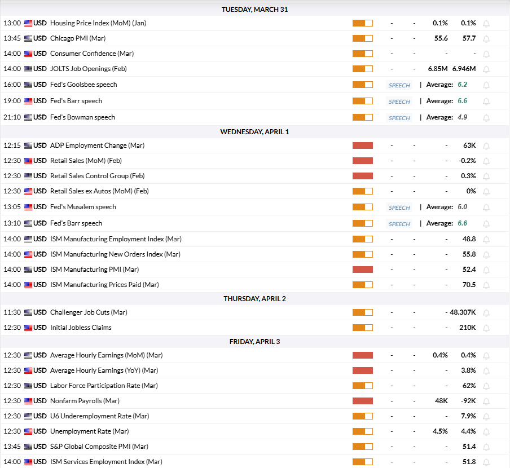Expand the Challenger Job Cuts (Mar) row

tap(88, 312)
